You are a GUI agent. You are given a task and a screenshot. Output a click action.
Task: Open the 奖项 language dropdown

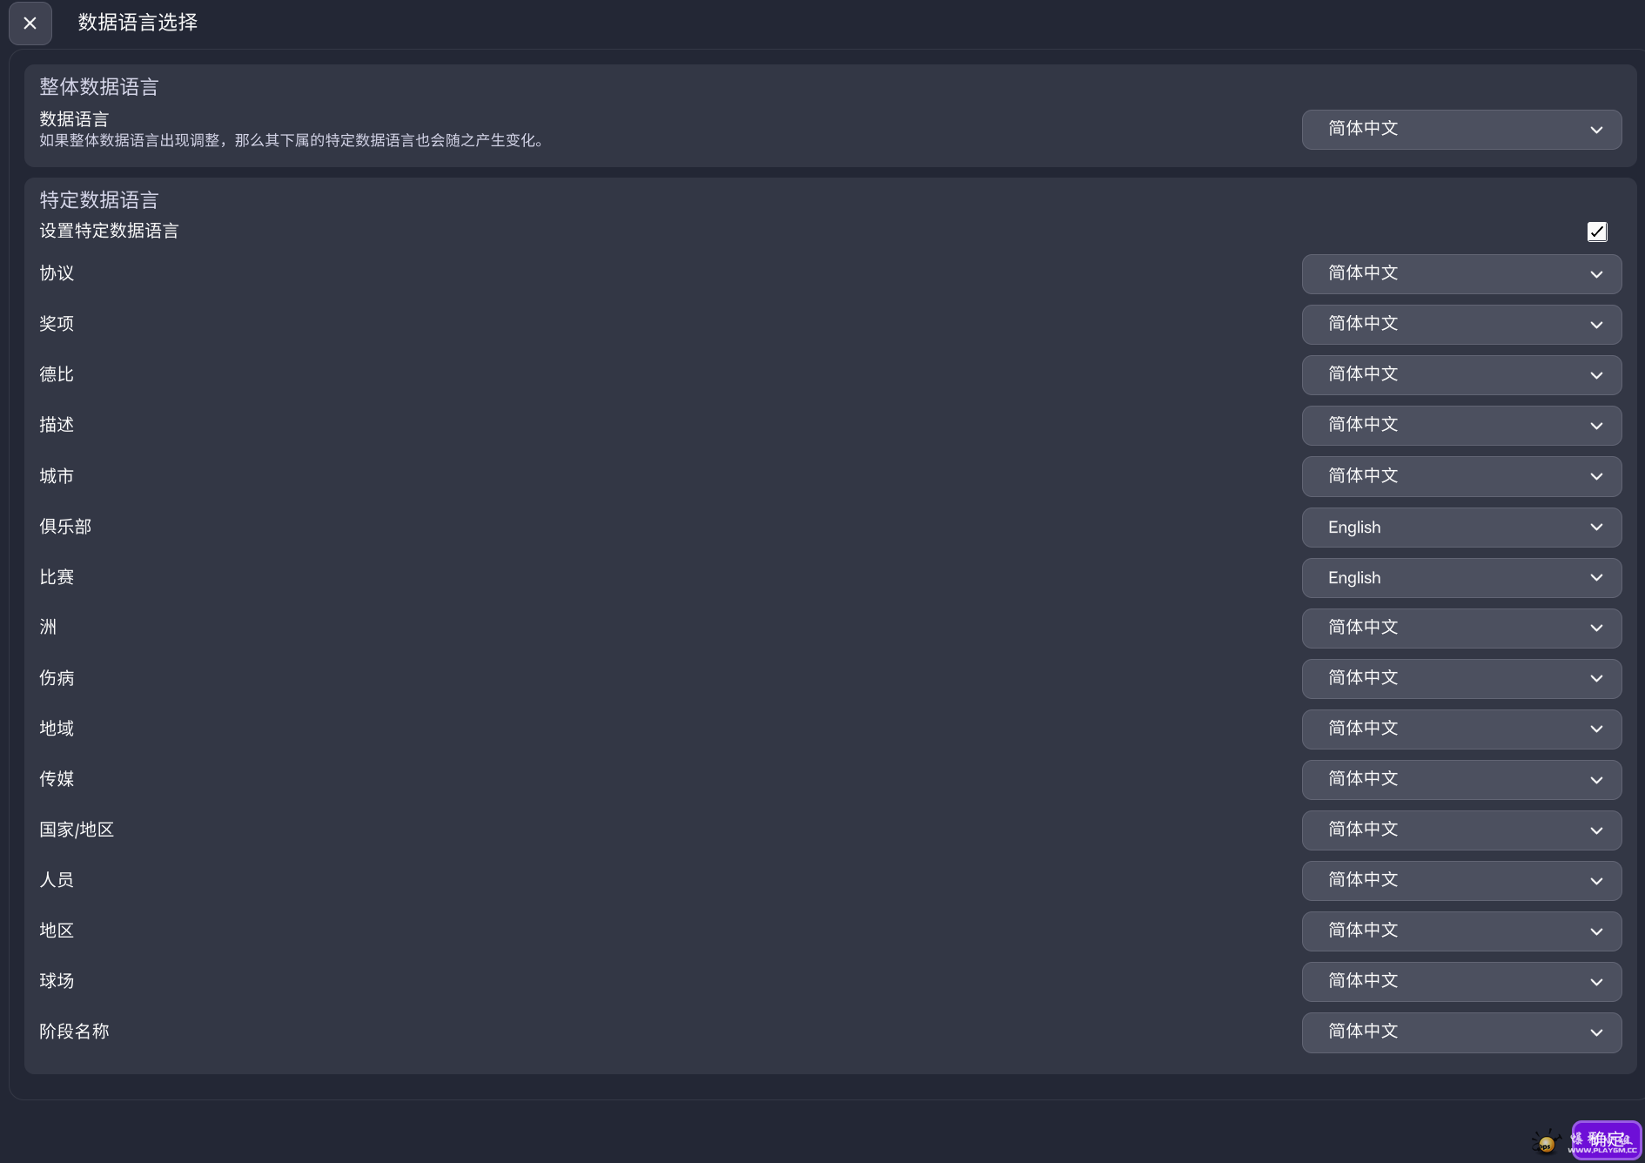[1461, 325]
